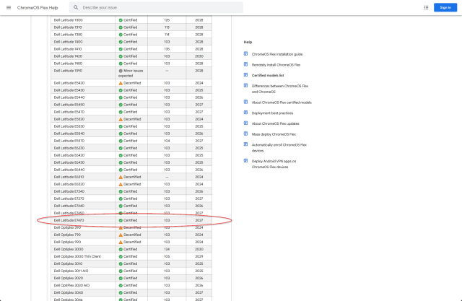Click the article icon beside Certified models list

[x=245, y=74]
